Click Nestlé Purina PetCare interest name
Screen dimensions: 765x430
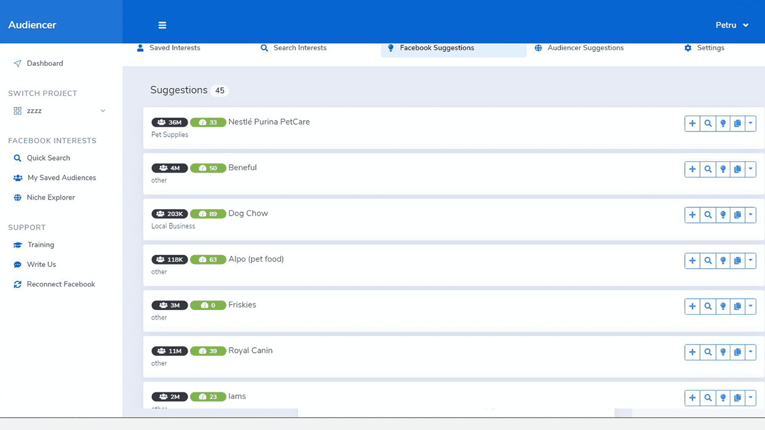click(269, 122)
